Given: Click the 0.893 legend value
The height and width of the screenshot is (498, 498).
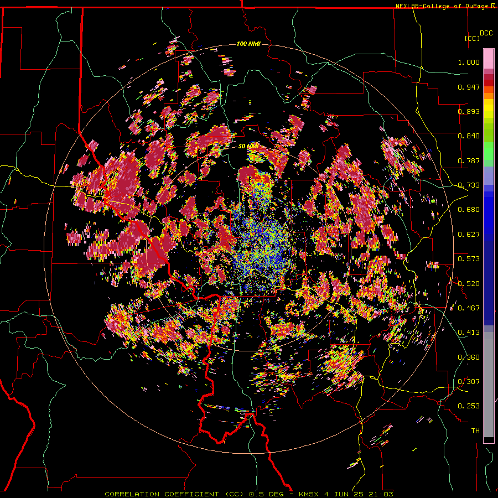Looking at the screenshot, I should pos(469,111).
